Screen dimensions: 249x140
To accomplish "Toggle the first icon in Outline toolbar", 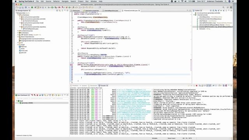I will [x=211, y=10].
